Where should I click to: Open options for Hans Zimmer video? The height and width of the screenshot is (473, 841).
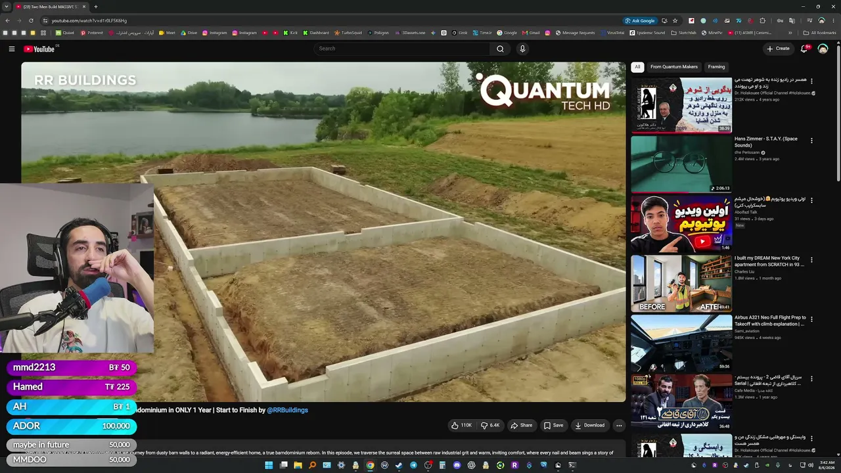click(811, 141)
